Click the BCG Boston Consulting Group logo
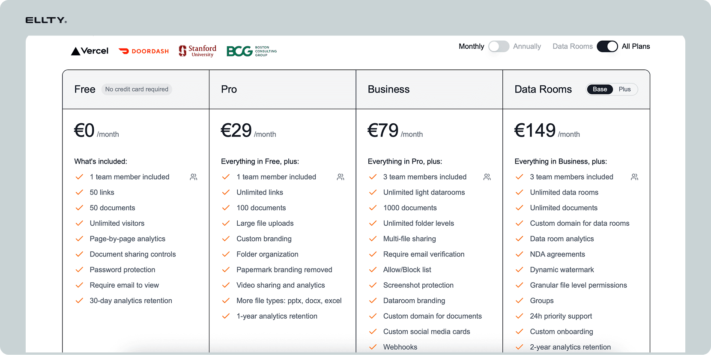This screenshot has width=711, height=355. point(252,51)
